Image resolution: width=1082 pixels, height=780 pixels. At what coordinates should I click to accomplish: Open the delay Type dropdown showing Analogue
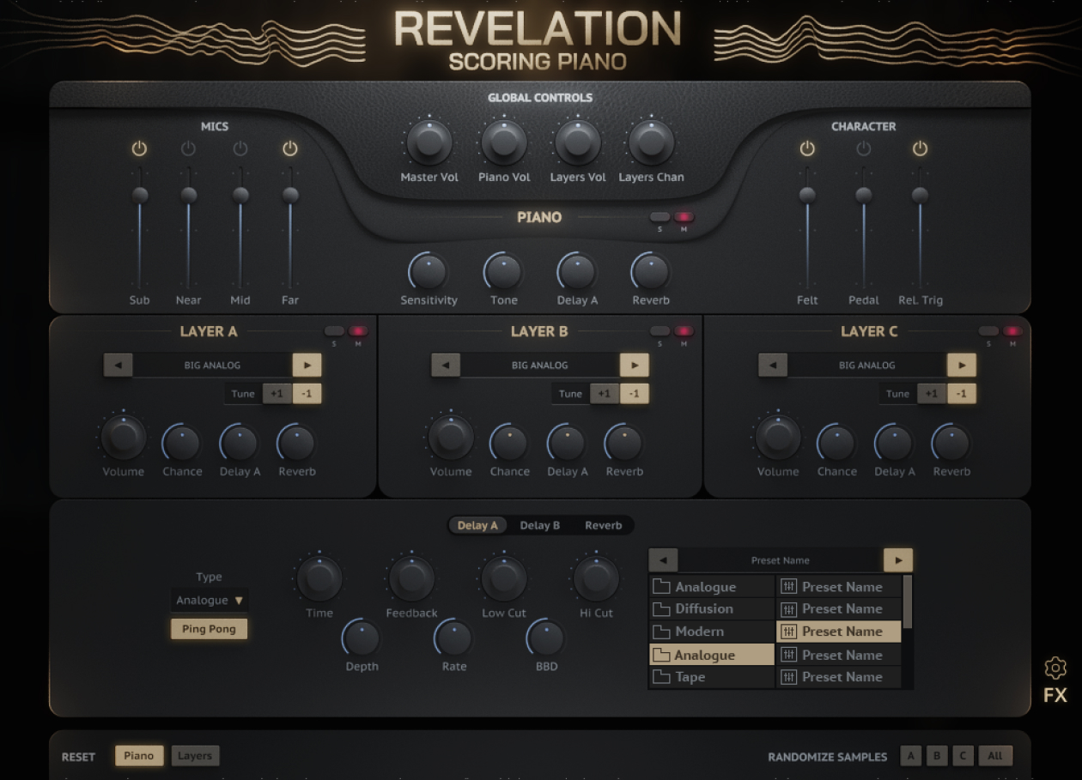[x=210, y=601]
